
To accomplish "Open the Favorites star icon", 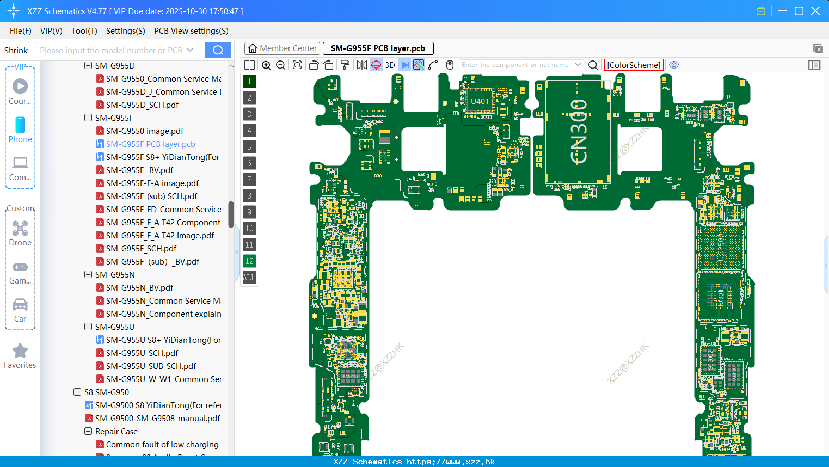I will point(20,357).
